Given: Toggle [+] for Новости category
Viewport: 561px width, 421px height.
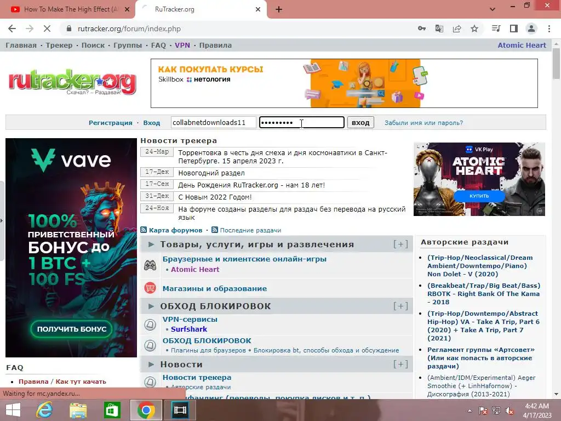Looking at the screenshot, I should [400, 364].
